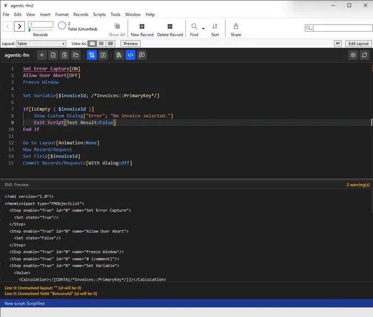Expand the Find dropdown arrow
This screenshot has height=317, width=373.
(203, 29)
